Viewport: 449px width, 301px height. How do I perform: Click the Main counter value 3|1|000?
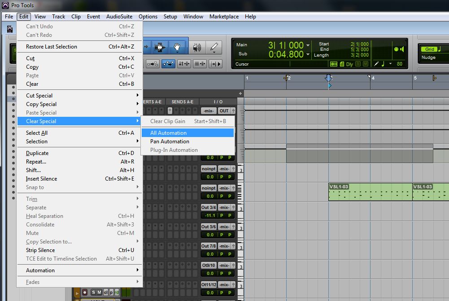285,45
